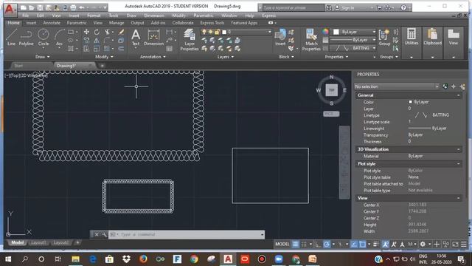This screenshot has width=472, height=266.
Task: Add a new drawing tab with plus
Action: (x=102, y=66)
